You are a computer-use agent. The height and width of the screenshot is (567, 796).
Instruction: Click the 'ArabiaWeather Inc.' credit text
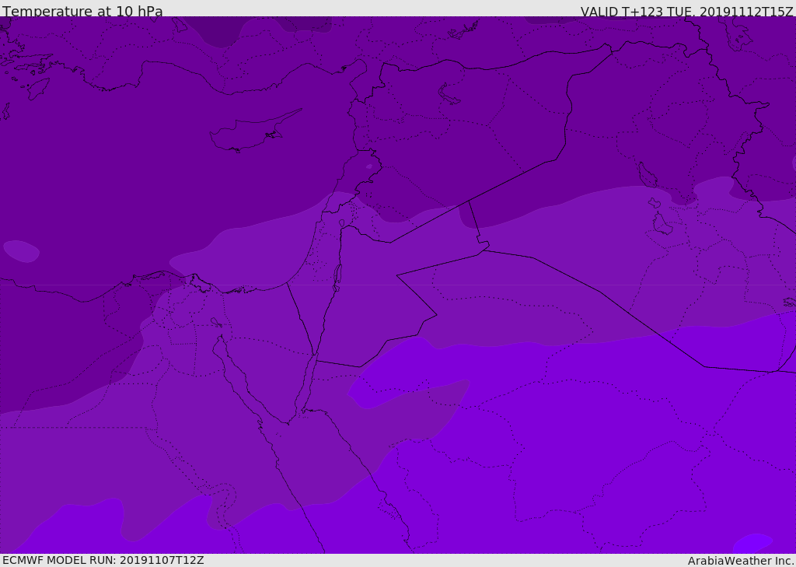741,561
